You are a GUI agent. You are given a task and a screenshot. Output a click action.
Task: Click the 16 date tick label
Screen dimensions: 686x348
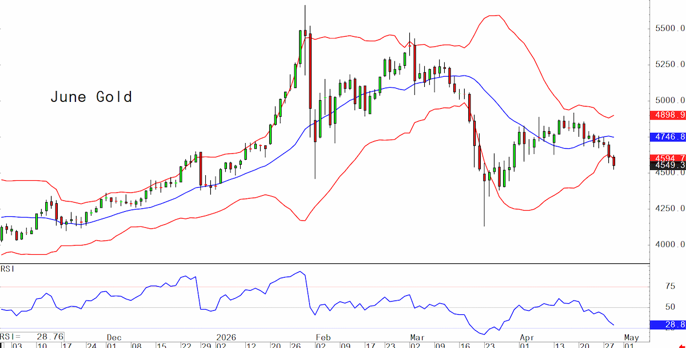(465, 345)
